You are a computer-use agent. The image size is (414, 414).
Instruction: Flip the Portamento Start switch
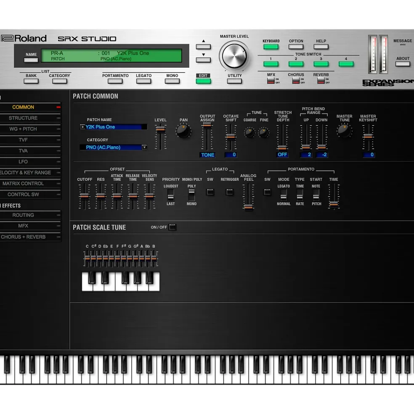[316, 195]
